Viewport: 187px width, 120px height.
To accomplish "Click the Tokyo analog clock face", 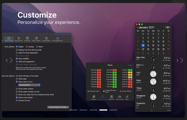I will tap(153, 89).
